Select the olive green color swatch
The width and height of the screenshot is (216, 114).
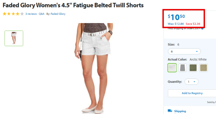[x=193, y=68]
